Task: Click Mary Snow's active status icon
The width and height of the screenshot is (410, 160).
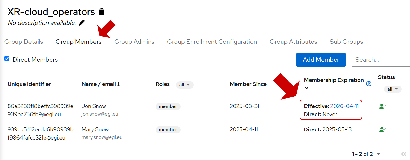Action: pos(383,129)
